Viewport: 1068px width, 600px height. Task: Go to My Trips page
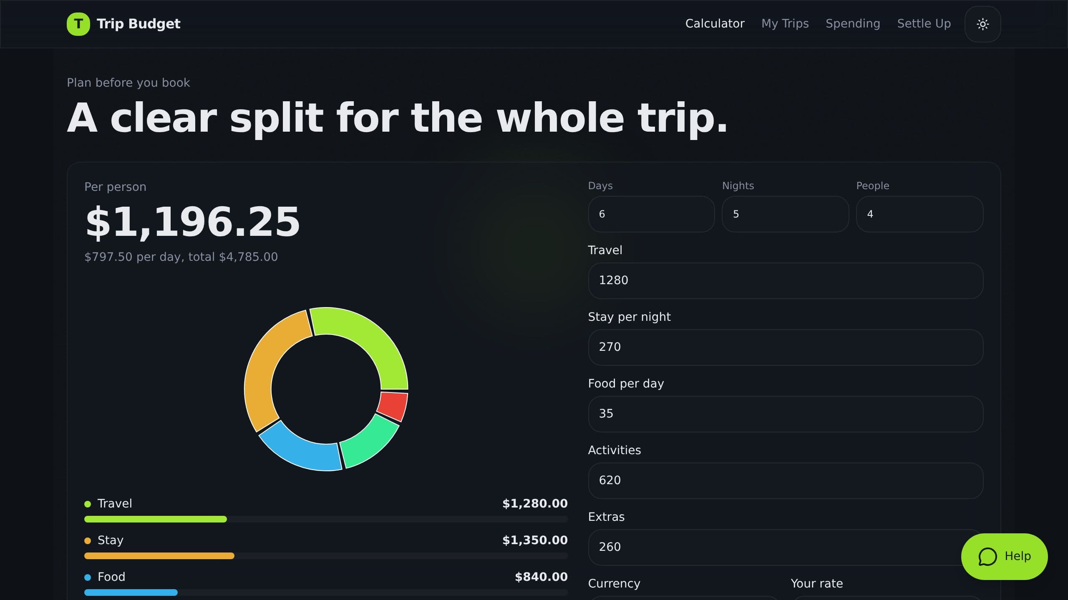coord(785,24)
